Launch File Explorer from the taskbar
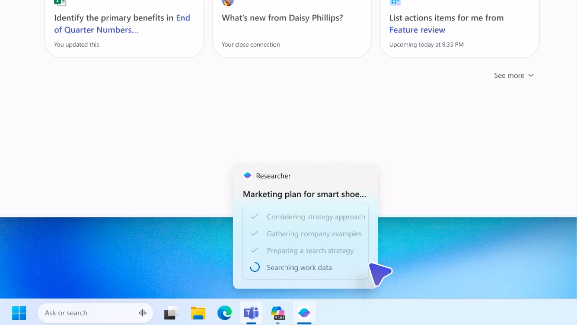Viewport: 577px width, 325px height. click(x=198, y=313)
